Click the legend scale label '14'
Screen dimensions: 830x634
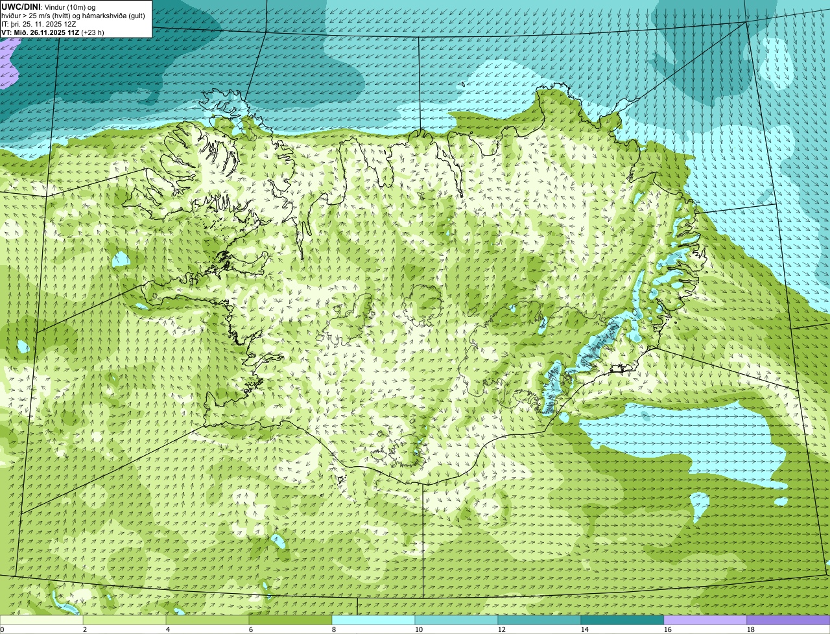coord(585,629)
